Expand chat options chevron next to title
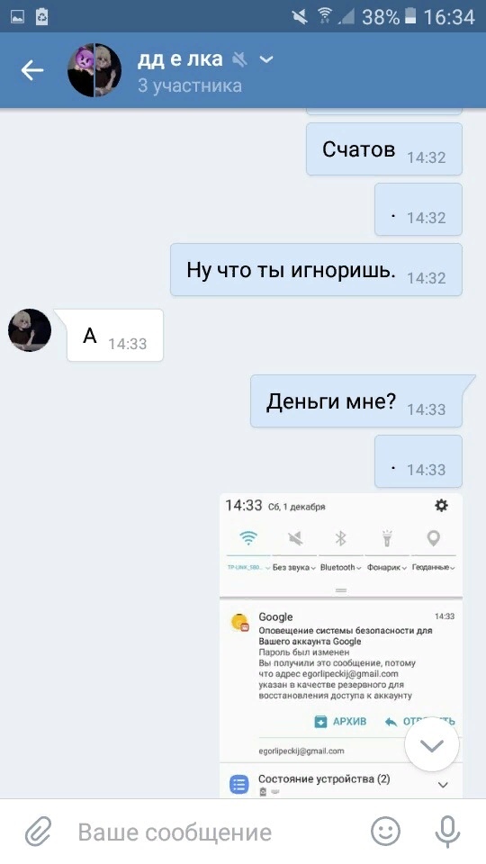The image size is (486, 864). pos(266,58)
